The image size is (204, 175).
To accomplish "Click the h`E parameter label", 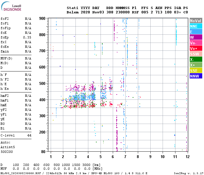I will point(3,84).
